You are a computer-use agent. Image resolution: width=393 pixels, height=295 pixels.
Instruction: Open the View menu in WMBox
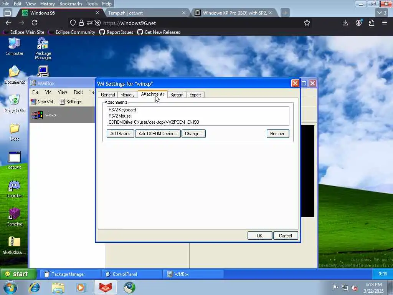[62, 92]
